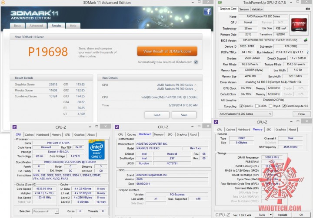Toggle the OpenCL checkbox in GPU-Z
This screenshot has height=218, width=313.
click(x=241, y=106)
